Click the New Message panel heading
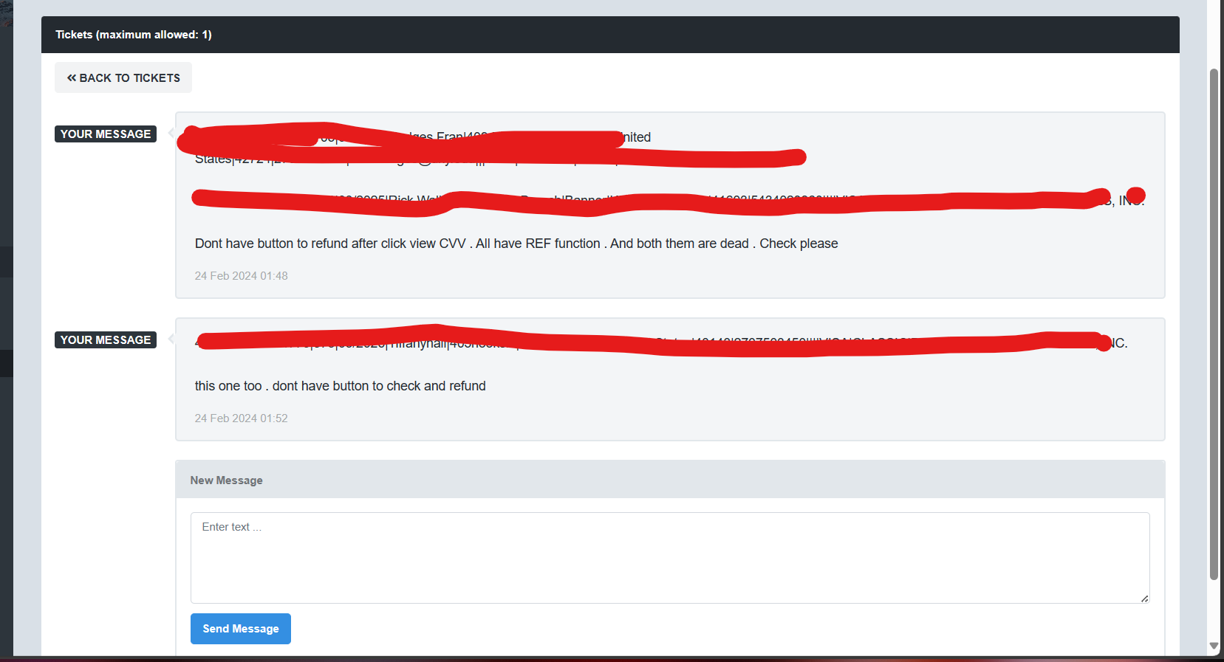1224x662 pixels. pyautogui.click(x=226, y=480)
